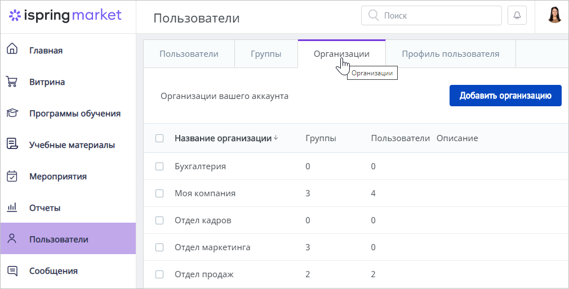
Task: Click the Витрина shopping cart icon
Action: coord(12,82)
